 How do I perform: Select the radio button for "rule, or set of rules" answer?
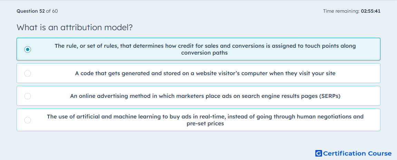28,49
